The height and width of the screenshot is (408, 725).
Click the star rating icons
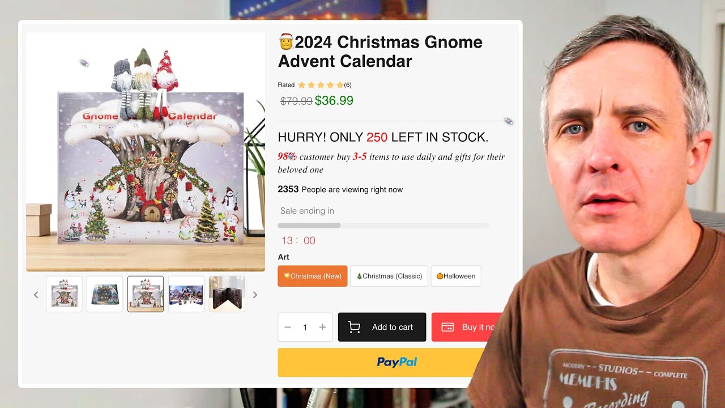point(321,85)
